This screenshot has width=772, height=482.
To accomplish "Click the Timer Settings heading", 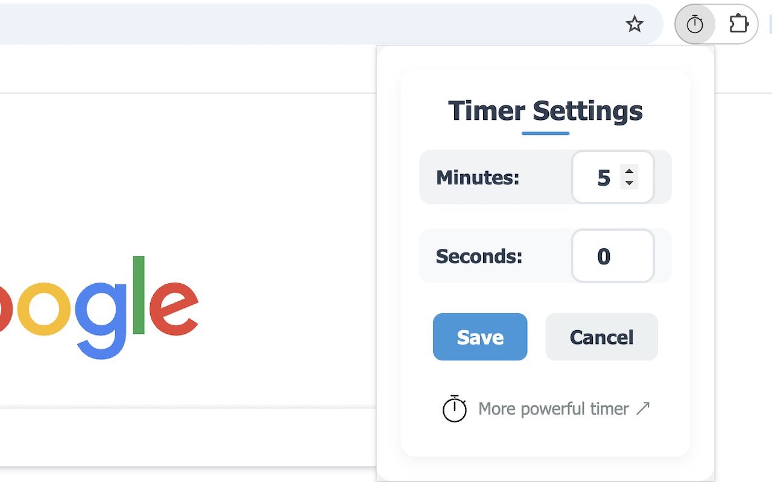I will click(x=545, y=111).
